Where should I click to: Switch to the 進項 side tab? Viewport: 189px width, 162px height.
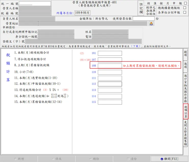(185, 66)
